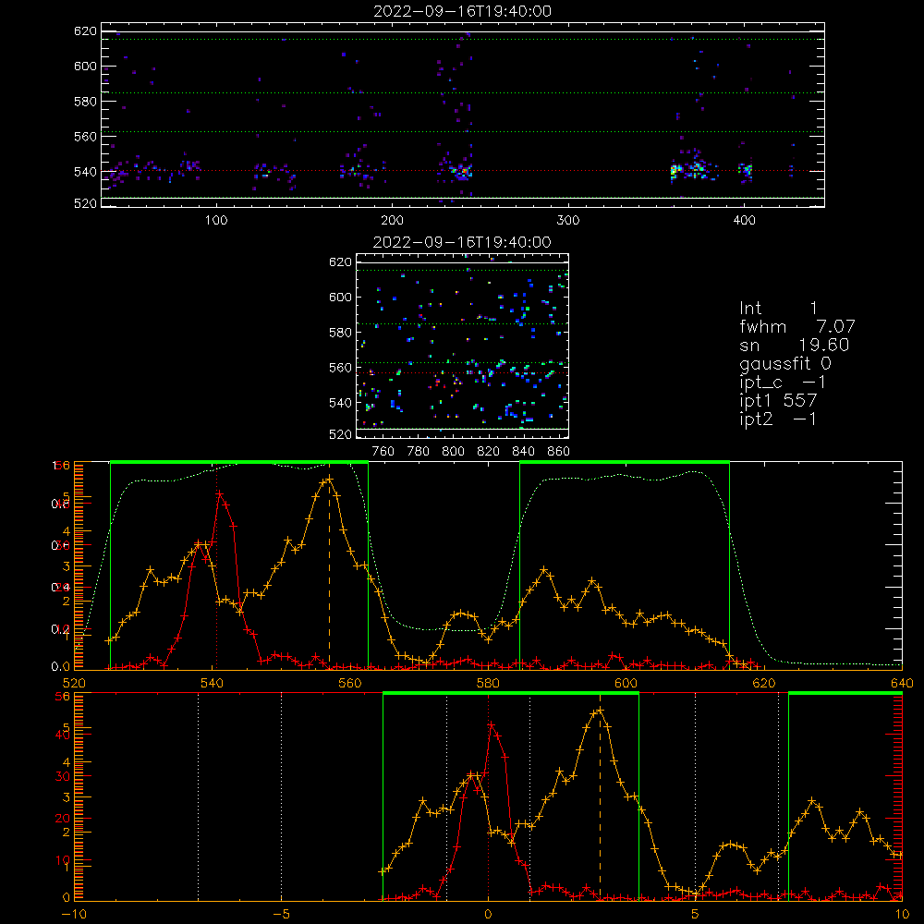Click x-axis label 100 on top image plot
Viewport: 924px width, 924px height.
216,221
